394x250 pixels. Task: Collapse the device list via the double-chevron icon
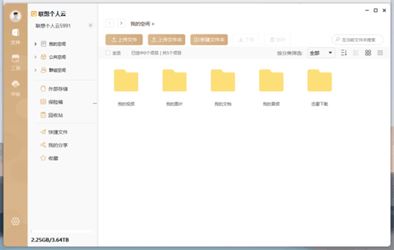tap(91, 26)
